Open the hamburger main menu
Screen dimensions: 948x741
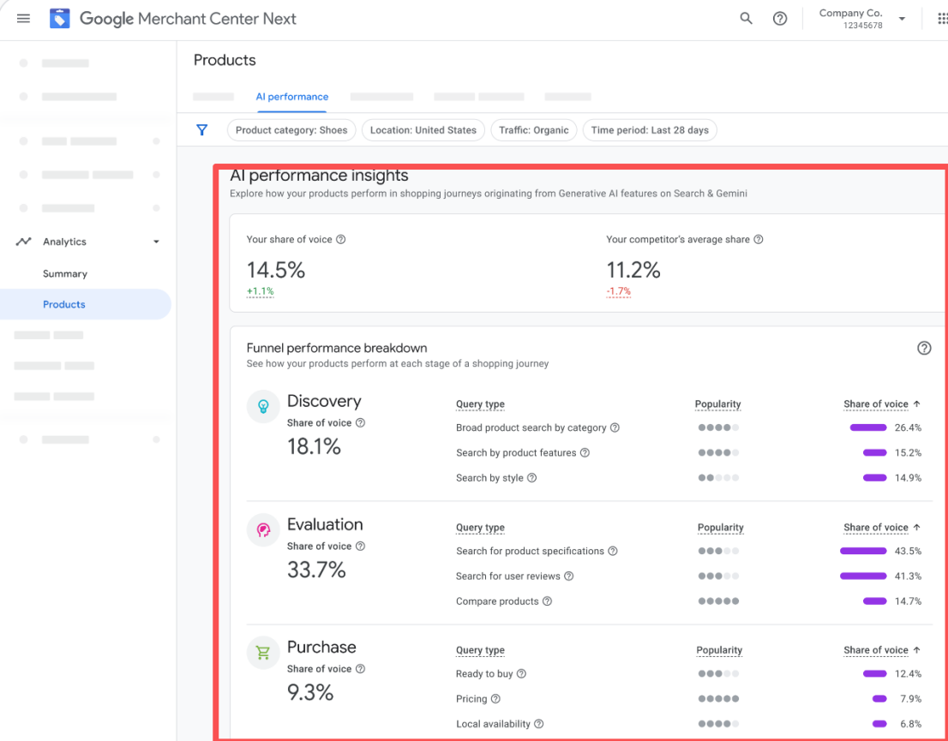tap(24, 19)
